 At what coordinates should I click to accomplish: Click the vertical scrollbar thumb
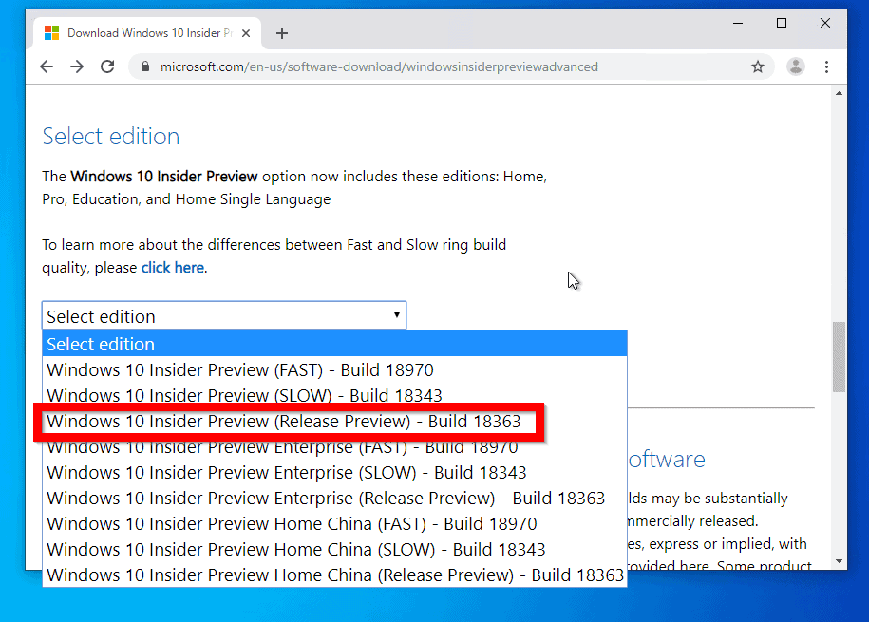pyautogui.click(x=839, y=356)
